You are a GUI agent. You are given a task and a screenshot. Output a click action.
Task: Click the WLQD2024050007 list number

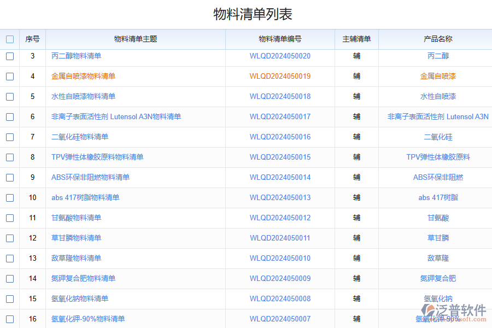tap(280, 319)
